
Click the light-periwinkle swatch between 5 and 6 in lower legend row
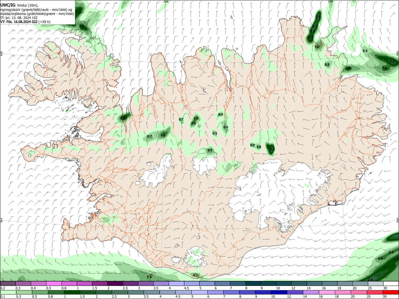[199, 292]
